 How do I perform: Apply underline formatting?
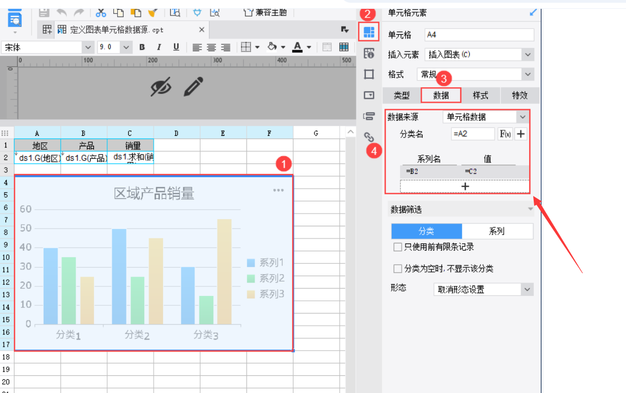coord(176,47)
